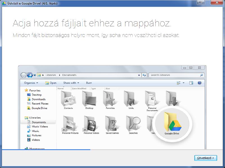Viewport: 225px width, 168px height.
Task: Select the Searches folder icon
Action: click(x=133, y=125)
